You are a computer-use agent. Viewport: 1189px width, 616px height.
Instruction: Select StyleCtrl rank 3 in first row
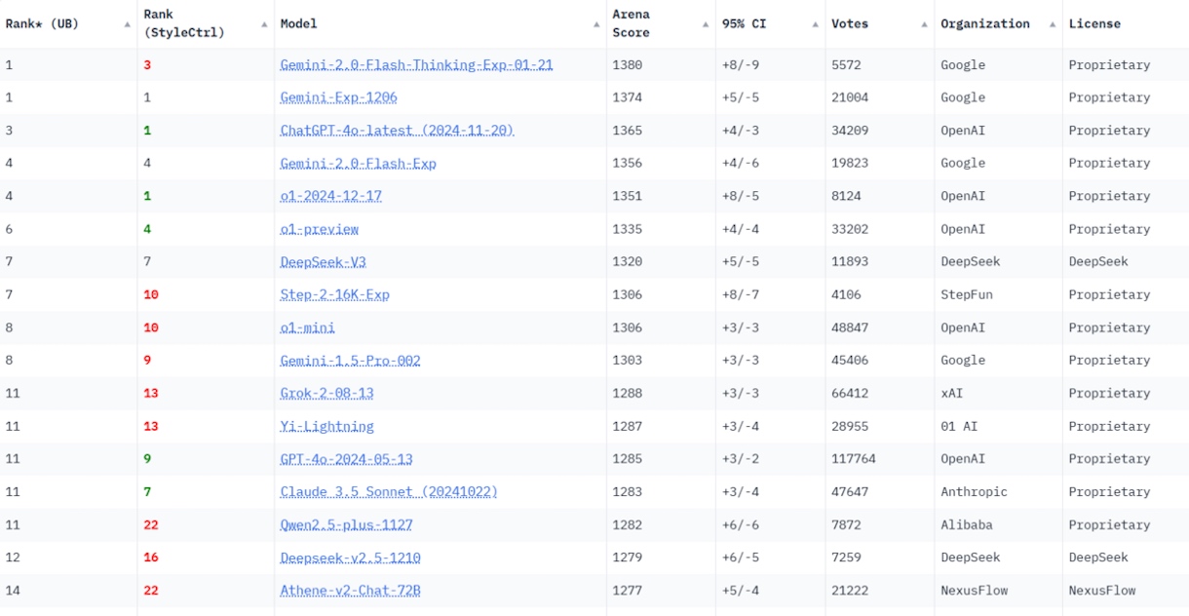pyautogui.click(x=147, y=65)
